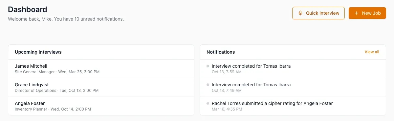Click the Mar 16, 4:35 PM timestamp

[227, 109]
